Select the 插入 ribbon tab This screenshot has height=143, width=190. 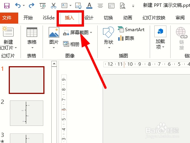click(70, 18)
